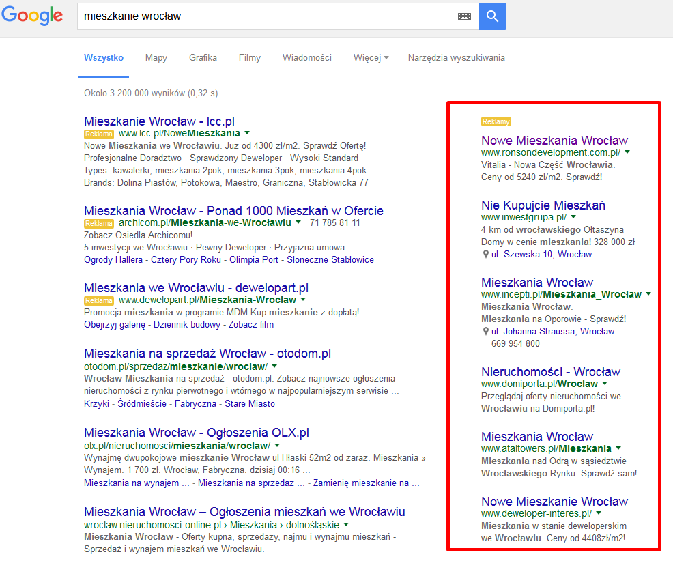Viewport: 673px width, 561px height.
Task: Open 'Mieszkania Wrocław – Ogłoszenia mieszkań we Wrocławiu'
Action: coord(244,512)
